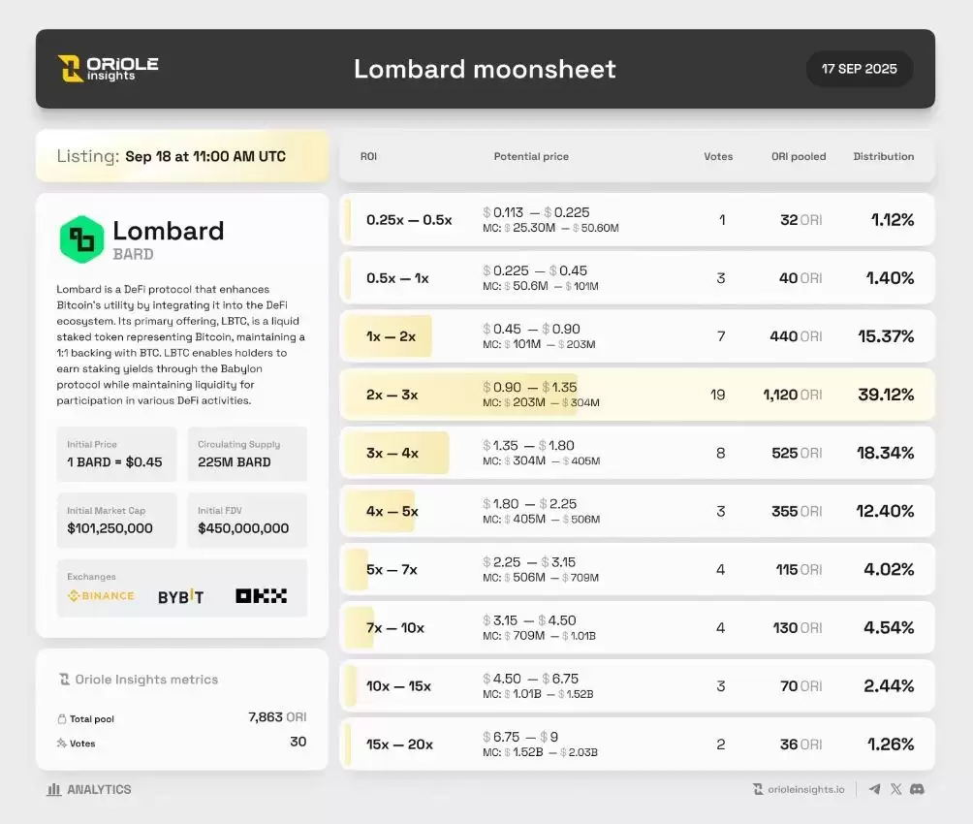Click the Total pool lock icon
The height and width of the screenshot is (824, 973).
pyautogui.click(x=62, y=719)
